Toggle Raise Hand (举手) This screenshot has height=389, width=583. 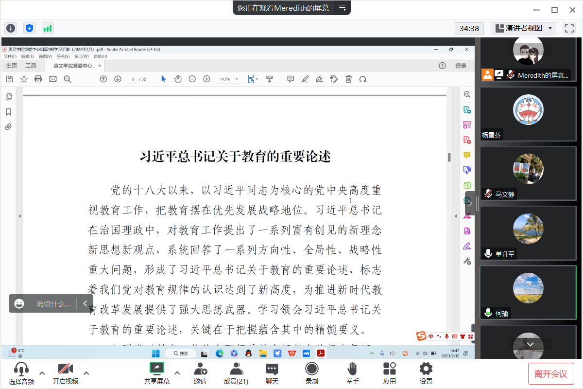[353, 373]
